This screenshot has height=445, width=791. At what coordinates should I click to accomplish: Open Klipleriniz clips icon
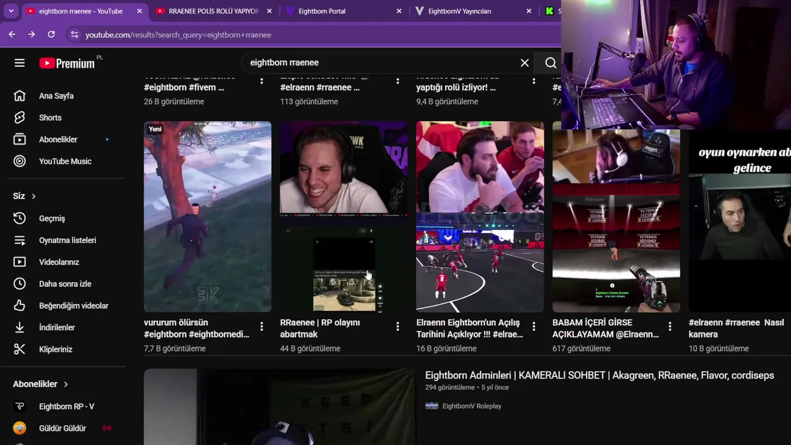(x=20, y=349)
